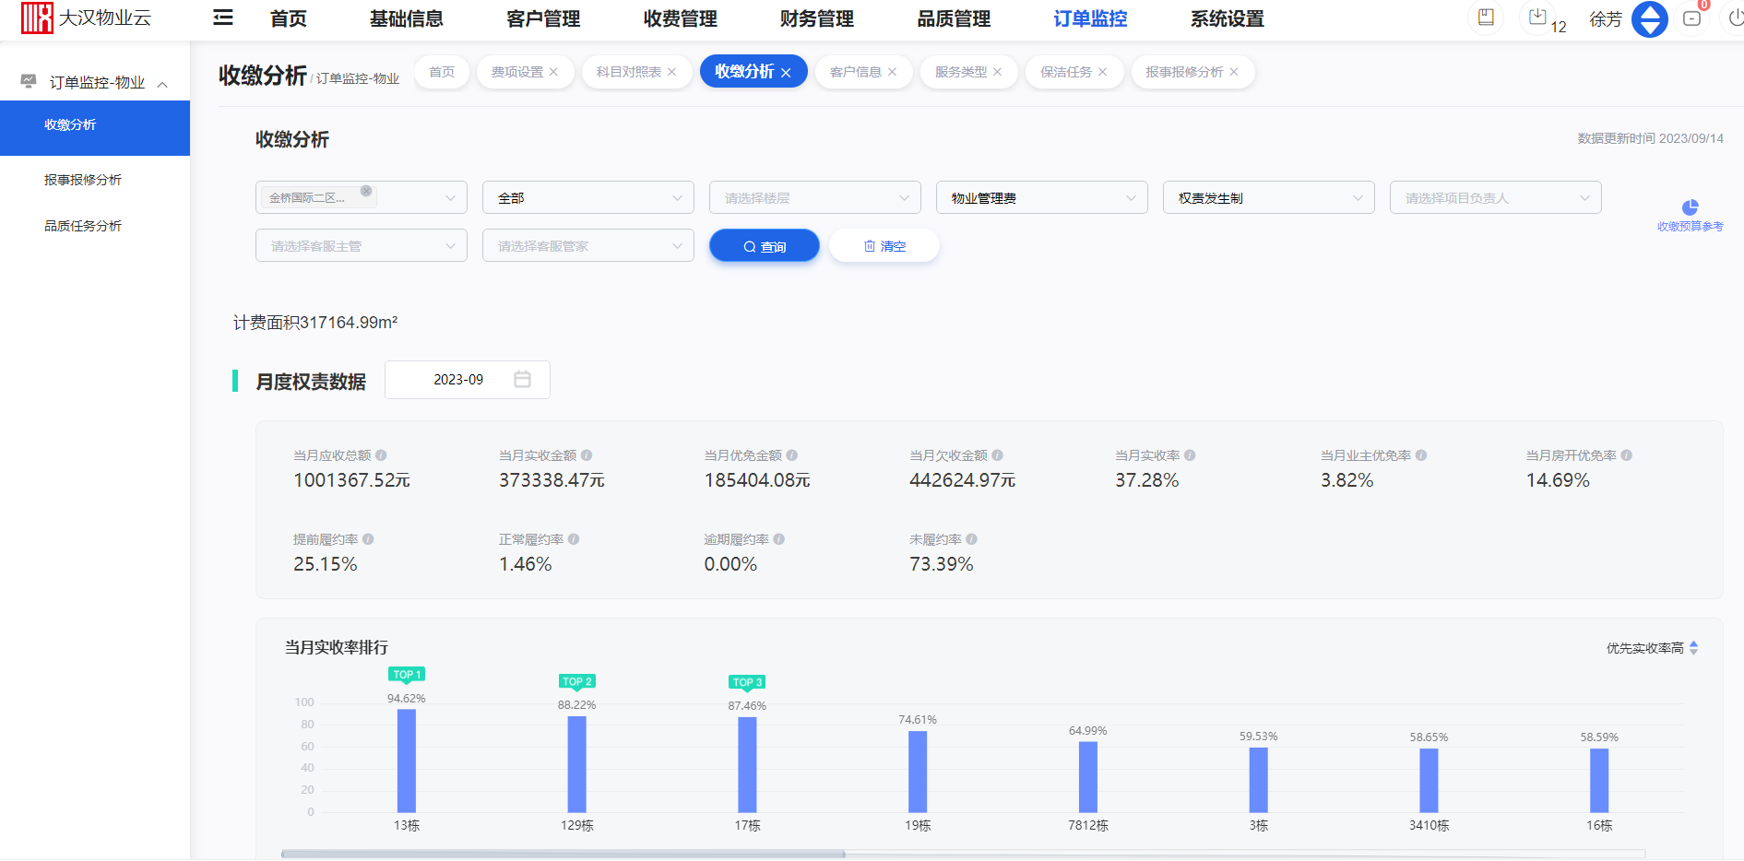Viewport: 1744px width, 861px height.
Task: Show help for 当月欠收金额
Action: (998, 455)
